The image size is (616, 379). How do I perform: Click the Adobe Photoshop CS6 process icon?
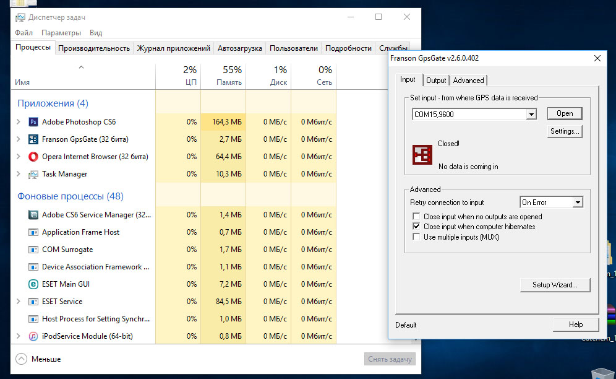(x=33, y=122)
